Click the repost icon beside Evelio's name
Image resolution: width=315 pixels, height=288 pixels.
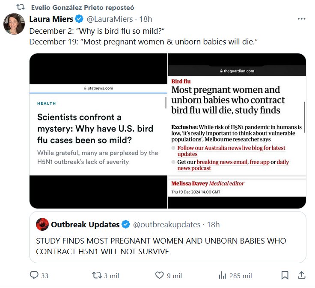tap(20, 7)
